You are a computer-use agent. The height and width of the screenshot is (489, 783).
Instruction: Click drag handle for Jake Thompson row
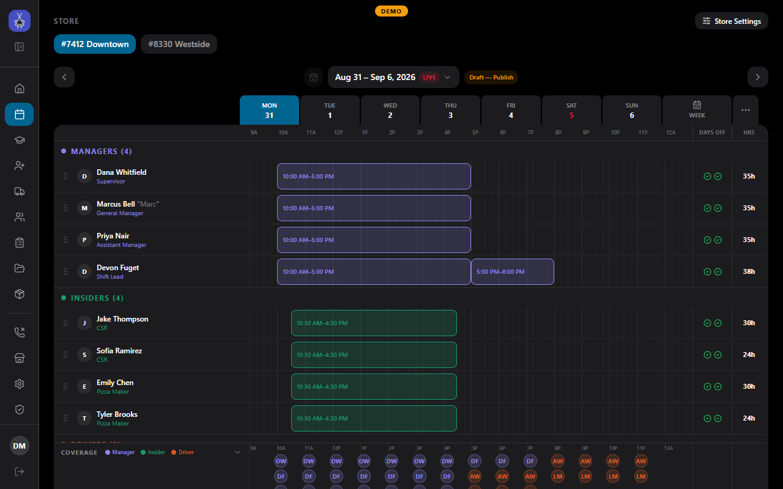pyautogui.click(x=65, y=323)
